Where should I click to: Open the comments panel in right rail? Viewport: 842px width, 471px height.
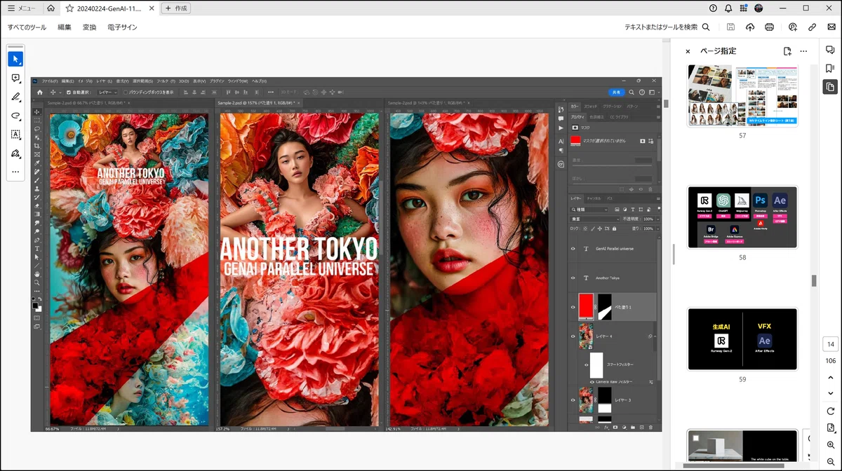[830, 50]
